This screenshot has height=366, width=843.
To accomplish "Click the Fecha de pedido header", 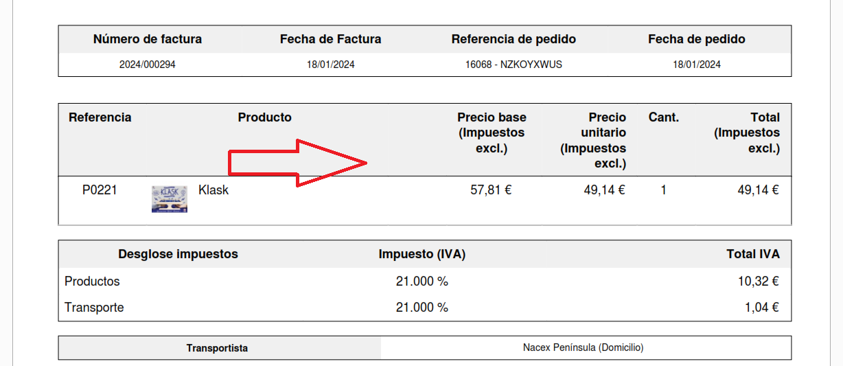I will (x=697, y=39).
